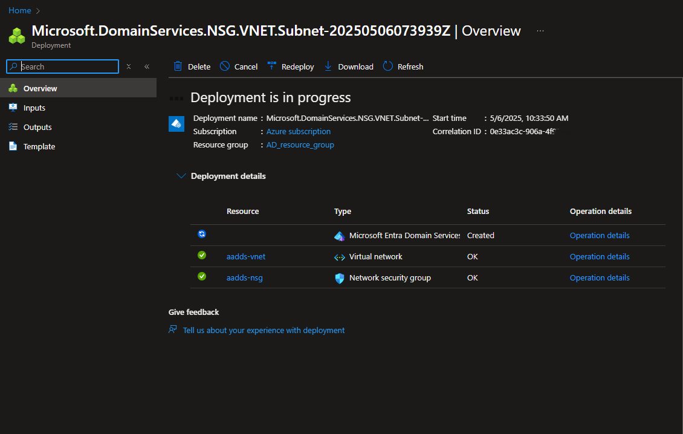Select Outputs in the sidebar
This screenshot has height=434, width=683.
pyautogui.click(x=37, y=127)
